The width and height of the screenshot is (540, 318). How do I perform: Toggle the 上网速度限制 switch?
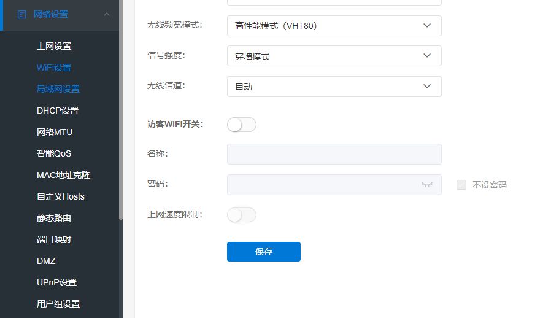tap(241, 215)
